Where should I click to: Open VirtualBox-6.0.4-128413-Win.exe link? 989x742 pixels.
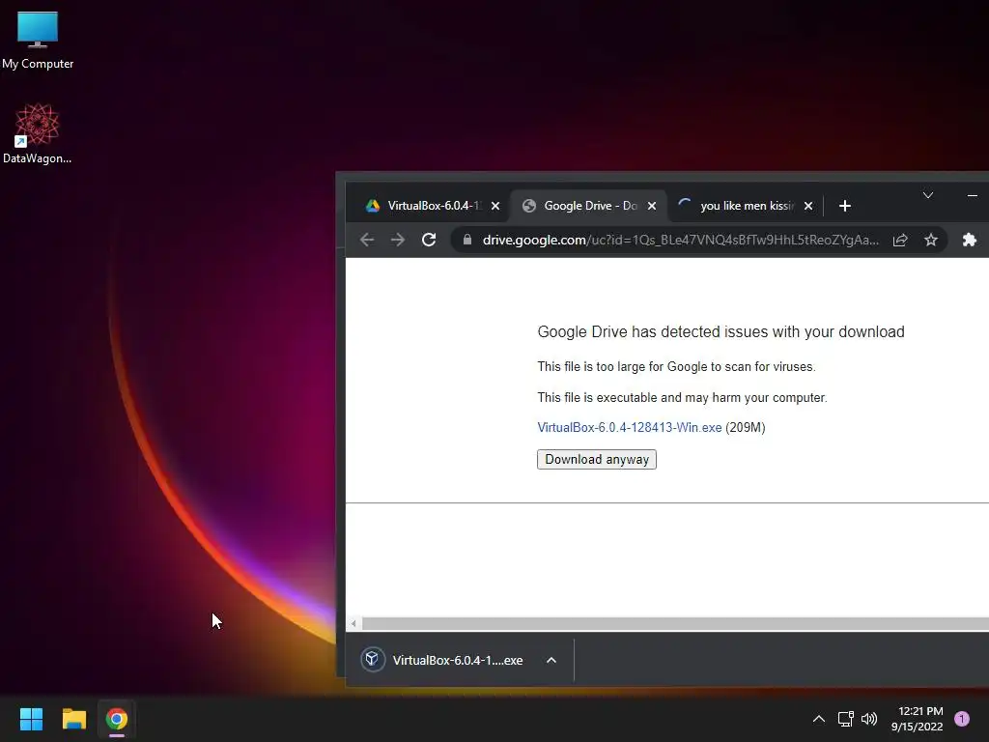click(x=630, y=427)
